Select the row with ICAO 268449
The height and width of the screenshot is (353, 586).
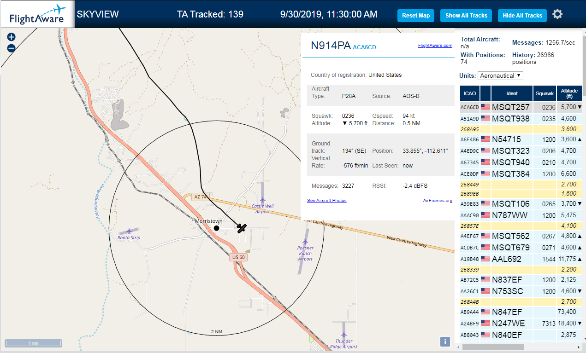521,184
